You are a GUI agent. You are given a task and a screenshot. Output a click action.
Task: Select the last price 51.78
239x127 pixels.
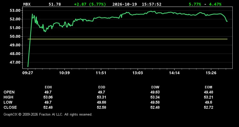tap(55, 4)
